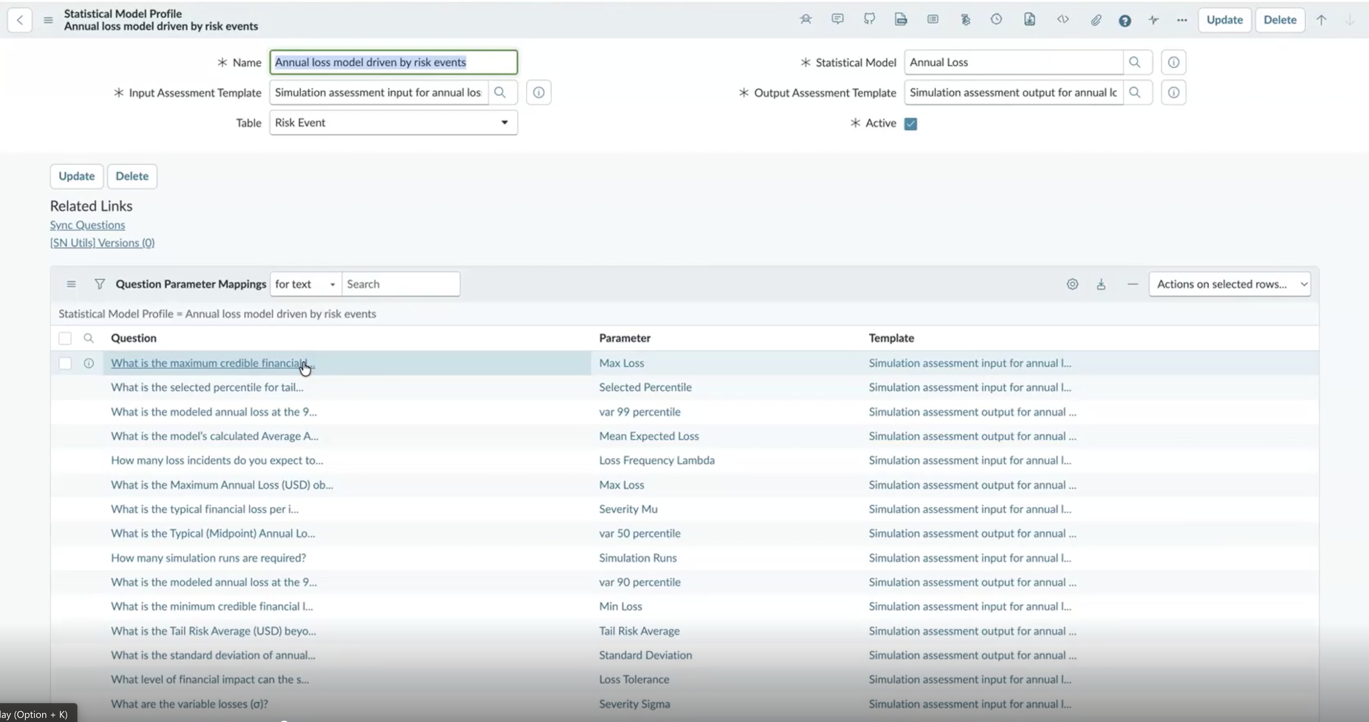Preview Output Assessment Template record info icon
Image resolution: width=1369 pixels, height=722 pixels.
1174,93
